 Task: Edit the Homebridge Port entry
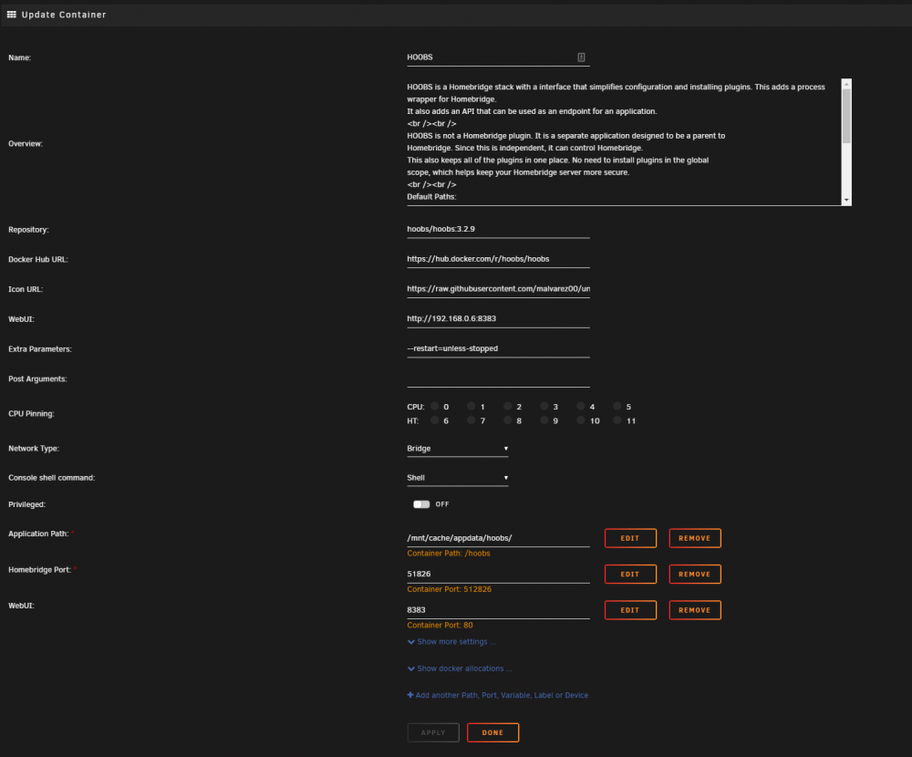630,575
